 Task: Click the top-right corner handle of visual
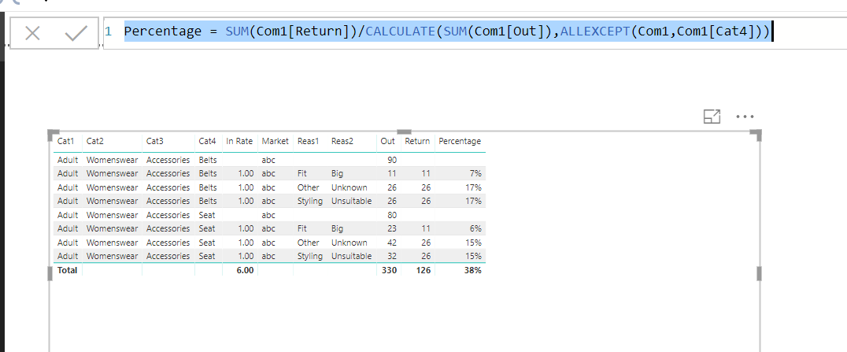(x=756, y=134)
